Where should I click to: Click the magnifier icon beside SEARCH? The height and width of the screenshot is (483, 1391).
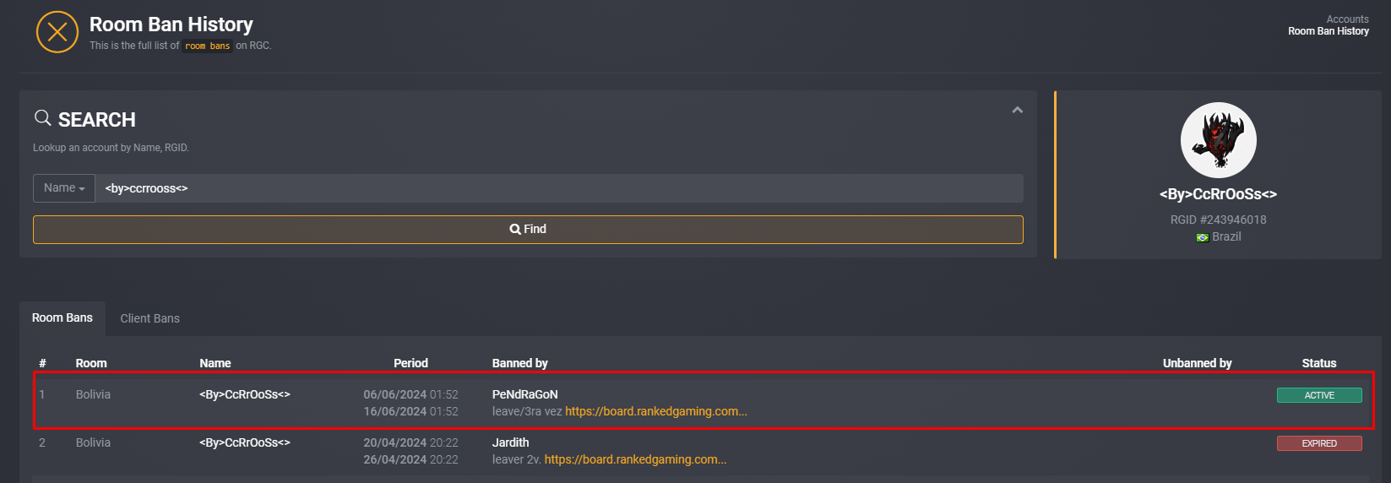(42, 117)
